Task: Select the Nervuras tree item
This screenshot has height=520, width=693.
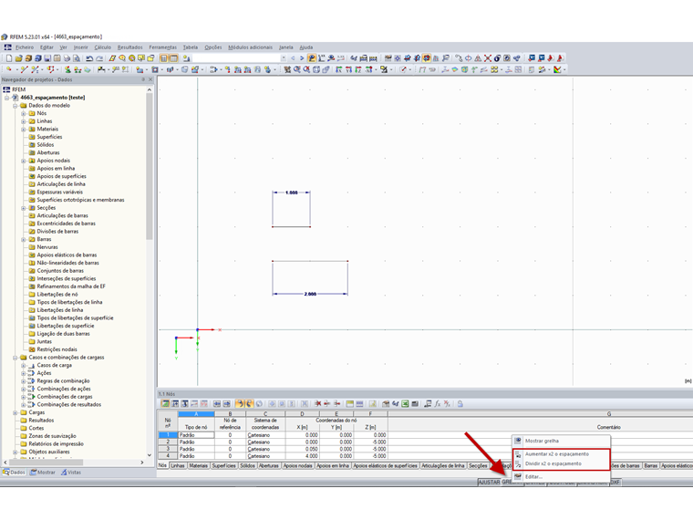Action: pyautogui.click(x=47, y=247)
